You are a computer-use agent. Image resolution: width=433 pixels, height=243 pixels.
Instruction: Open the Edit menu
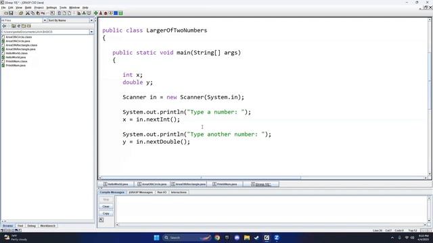point(11,7)
